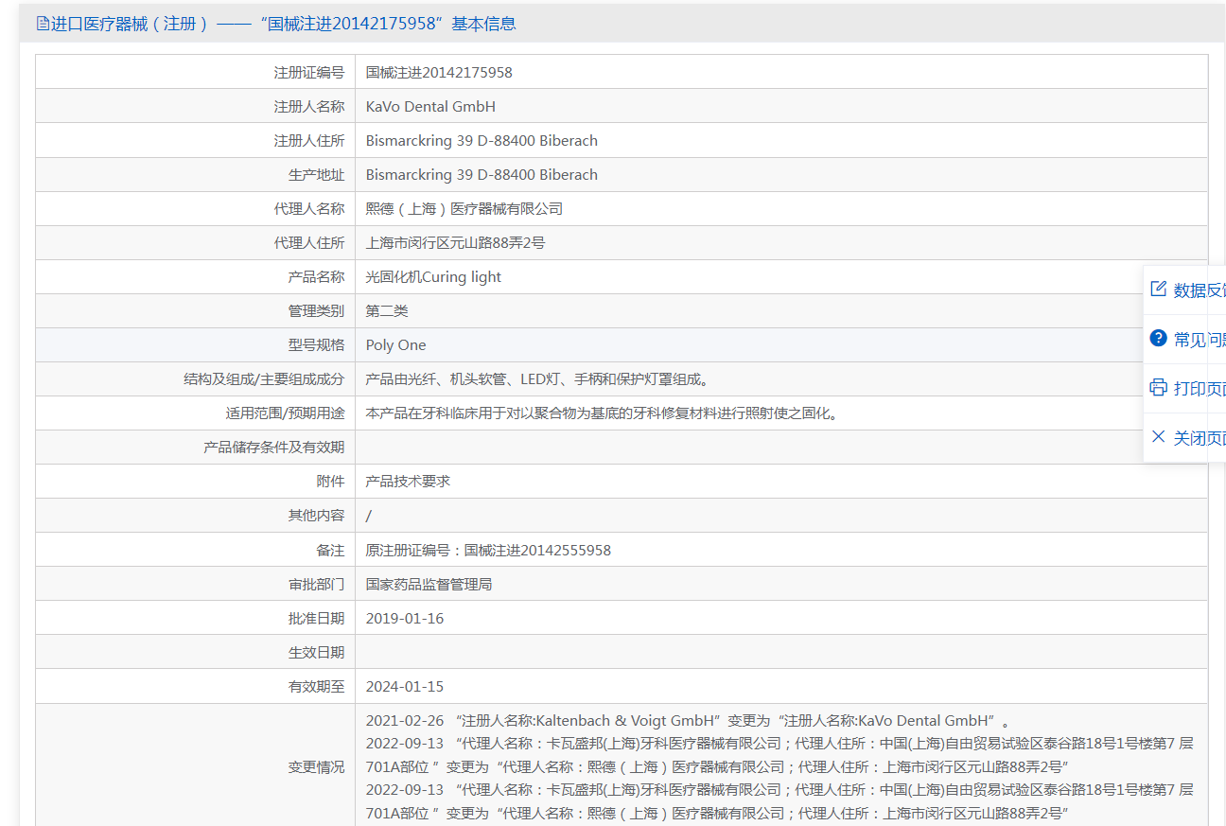Viewport: 1226px width, 826px height.
Task: Select the 关闭页面 link text
Action: tap(1200, 438)
